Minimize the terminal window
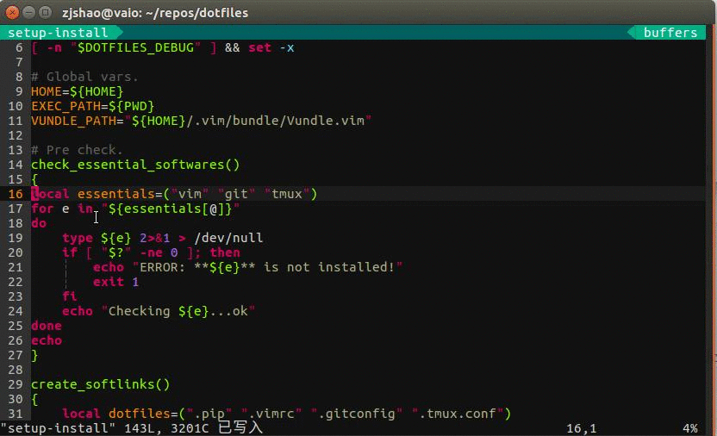This screenshot has width=717, height=436. point(28,12)
